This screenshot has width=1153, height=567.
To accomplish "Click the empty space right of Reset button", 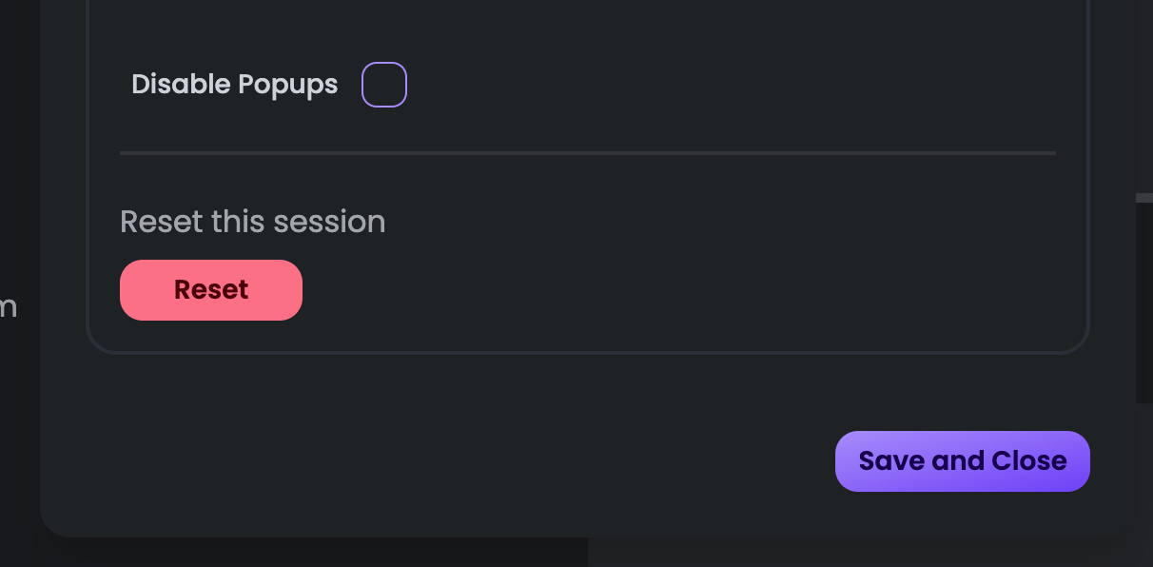I will tap(685, 290).
